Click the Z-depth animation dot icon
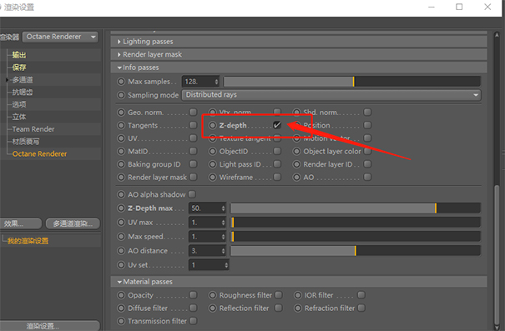 (x=213, y=125)
